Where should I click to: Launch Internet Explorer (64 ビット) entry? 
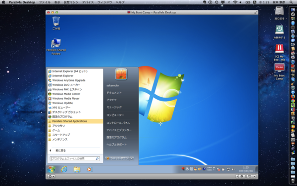pyautogui.click(x=75, y=71)
